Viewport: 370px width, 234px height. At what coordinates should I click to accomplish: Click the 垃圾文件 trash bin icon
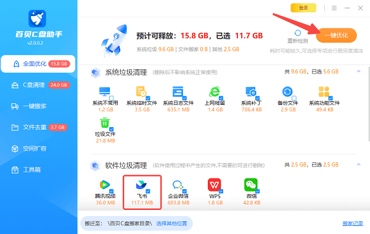[x=105, y=123]
